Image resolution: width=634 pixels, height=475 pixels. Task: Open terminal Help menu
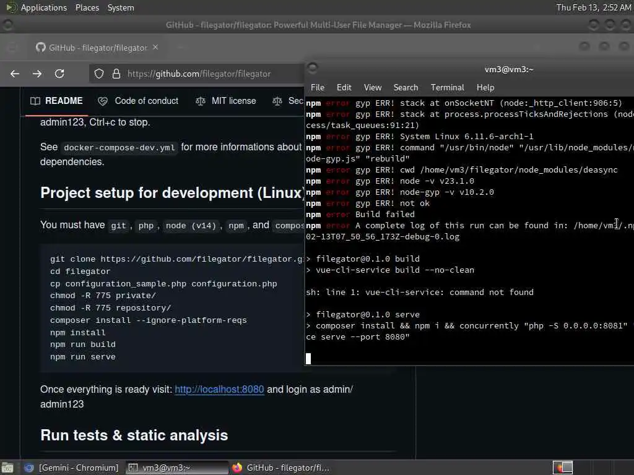(x=485, y=87)
